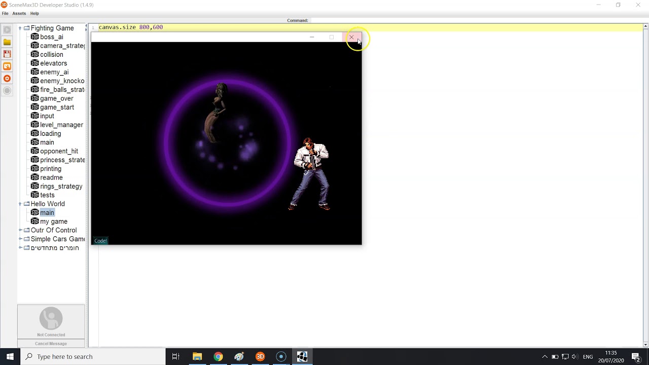Collapse the Fighting Game folder
The image size is (649, 365).
pyautogui.click(x=20, y=28)
